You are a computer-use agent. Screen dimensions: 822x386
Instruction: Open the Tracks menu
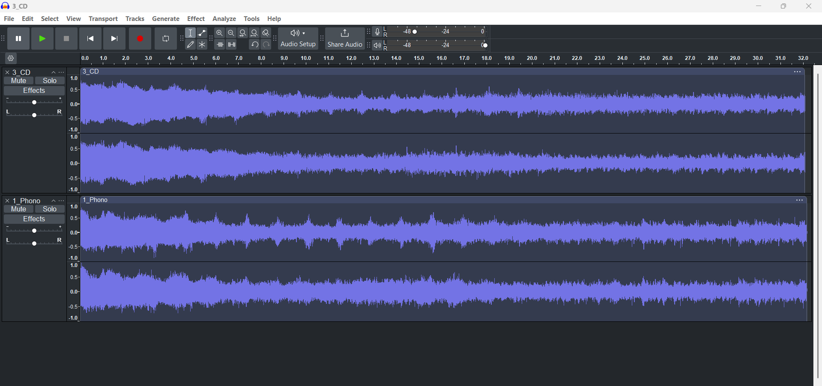tap(135, 19)
